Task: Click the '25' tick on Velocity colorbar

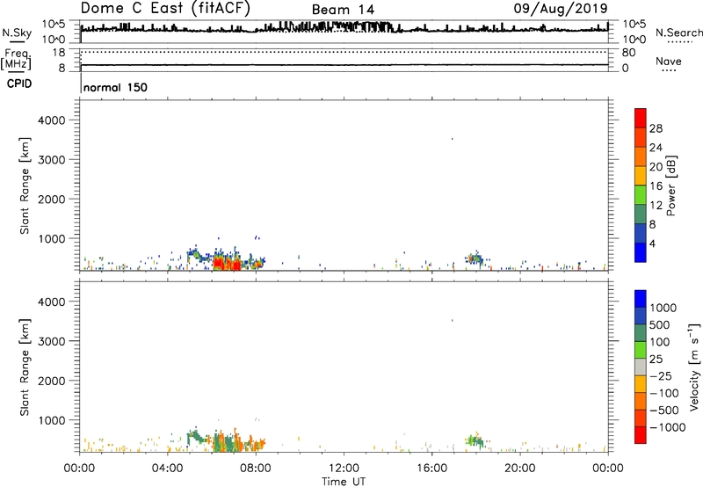Action: pos(656,359)
